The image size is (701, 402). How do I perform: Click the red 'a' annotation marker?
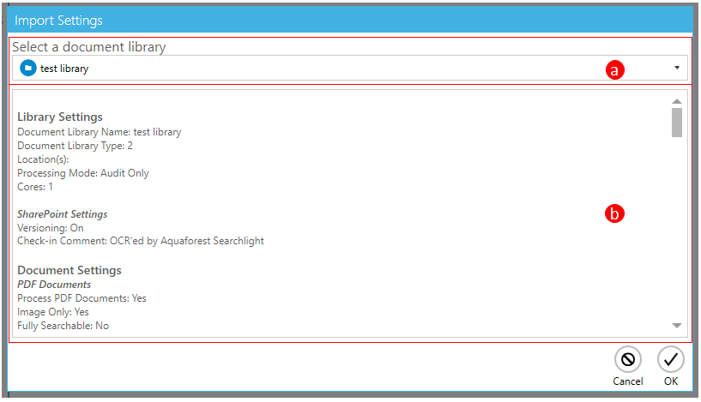[613, 72]
